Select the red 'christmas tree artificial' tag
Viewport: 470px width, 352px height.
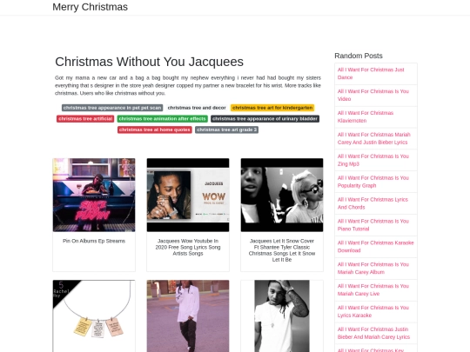point(85,119)
